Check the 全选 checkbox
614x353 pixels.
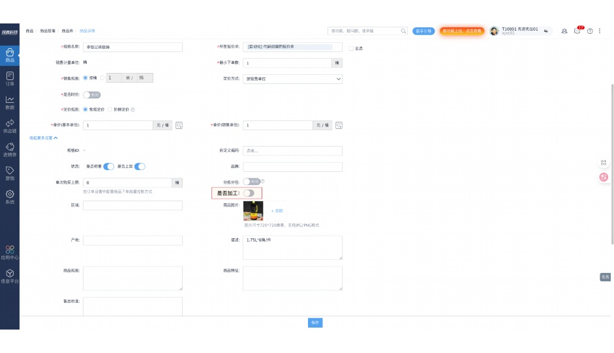(x=351, y=48)
